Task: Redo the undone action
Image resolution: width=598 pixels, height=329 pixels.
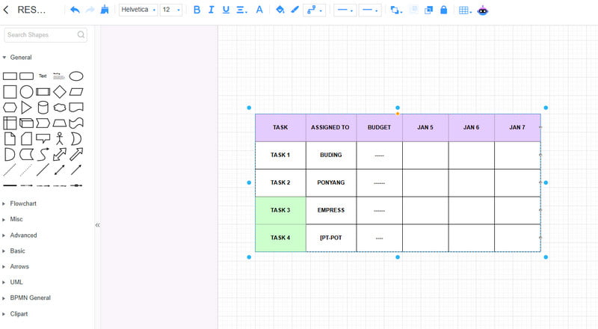Action: tap(90, 10)
